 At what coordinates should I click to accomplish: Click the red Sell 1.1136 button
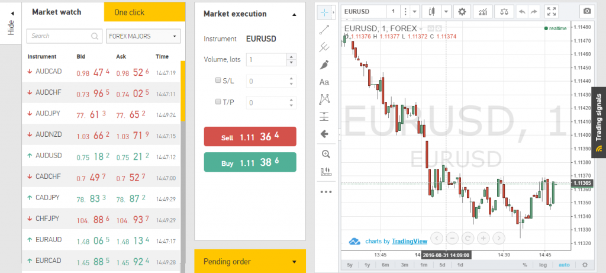pyautogui.click(x=250, y=136)
